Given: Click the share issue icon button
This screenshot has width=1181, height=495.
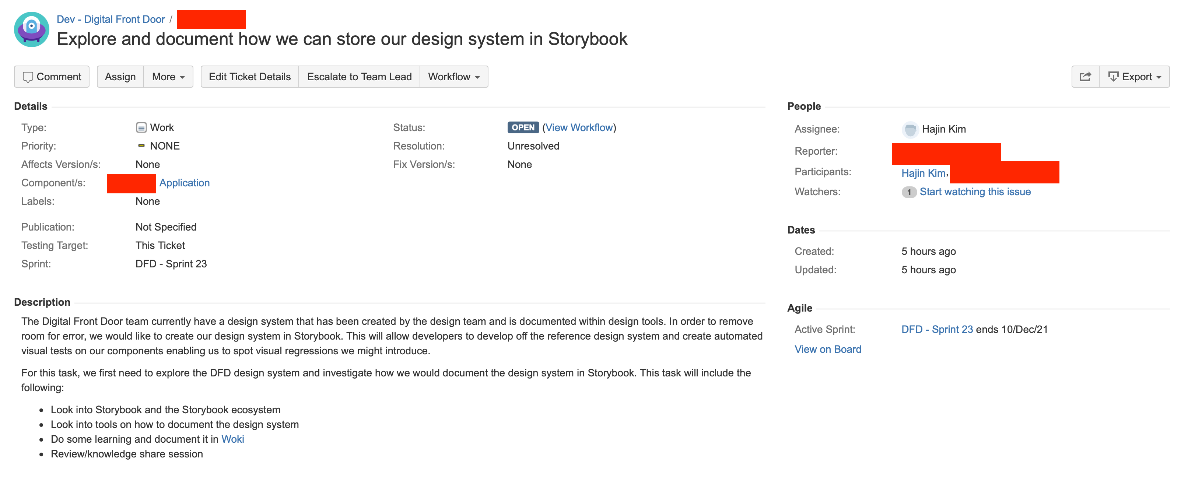Looking at the screenshot, I should [x=1085, y=77].
